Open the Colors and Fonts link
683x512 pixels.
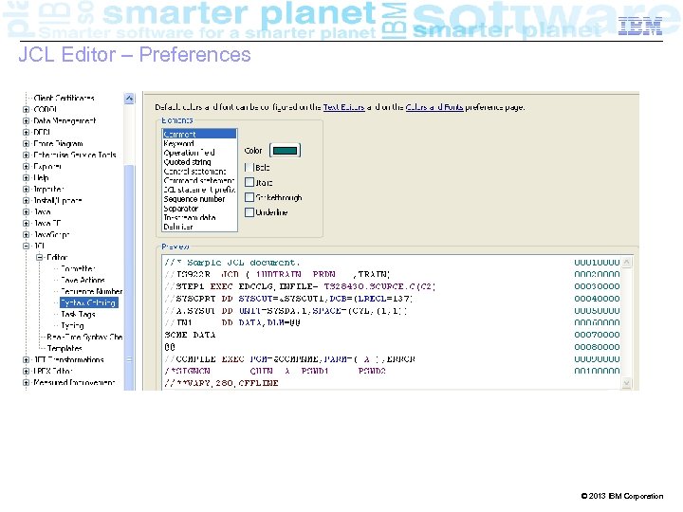(x=434, y=107)
